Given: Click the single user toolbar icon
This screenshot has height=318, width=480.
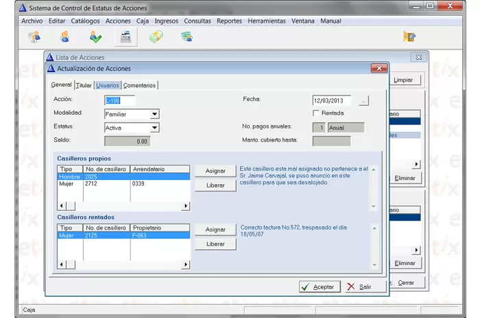Looking at the screenshot, I should [x=65, y=37].
